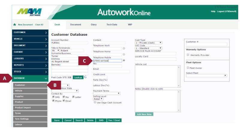Click the Email input field

pos(111,72)
